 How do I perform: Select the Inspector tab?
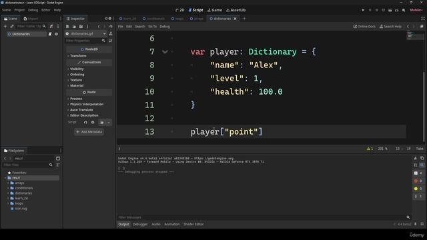[x=75, y=19]
